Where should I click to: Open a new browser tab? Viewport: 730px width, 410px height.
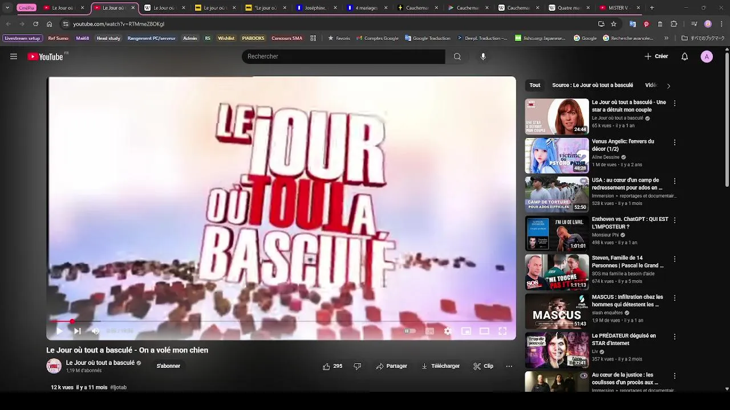[x=652, y=8]
